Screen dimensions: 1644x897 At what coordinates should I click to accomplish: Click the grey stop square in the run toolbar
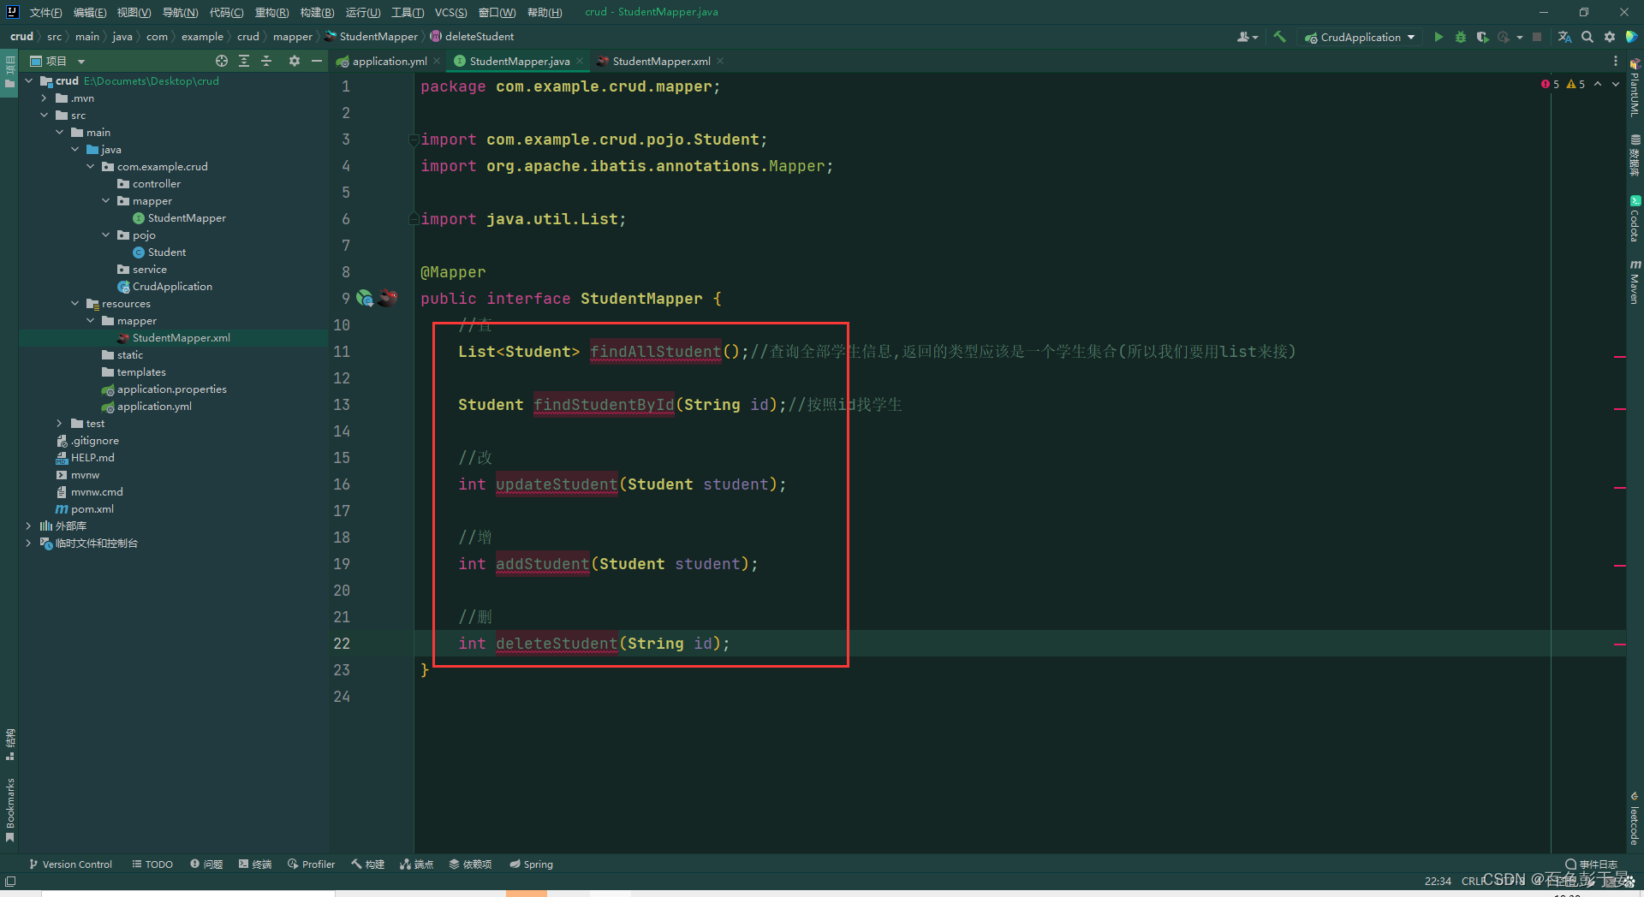pos(1537,37)
